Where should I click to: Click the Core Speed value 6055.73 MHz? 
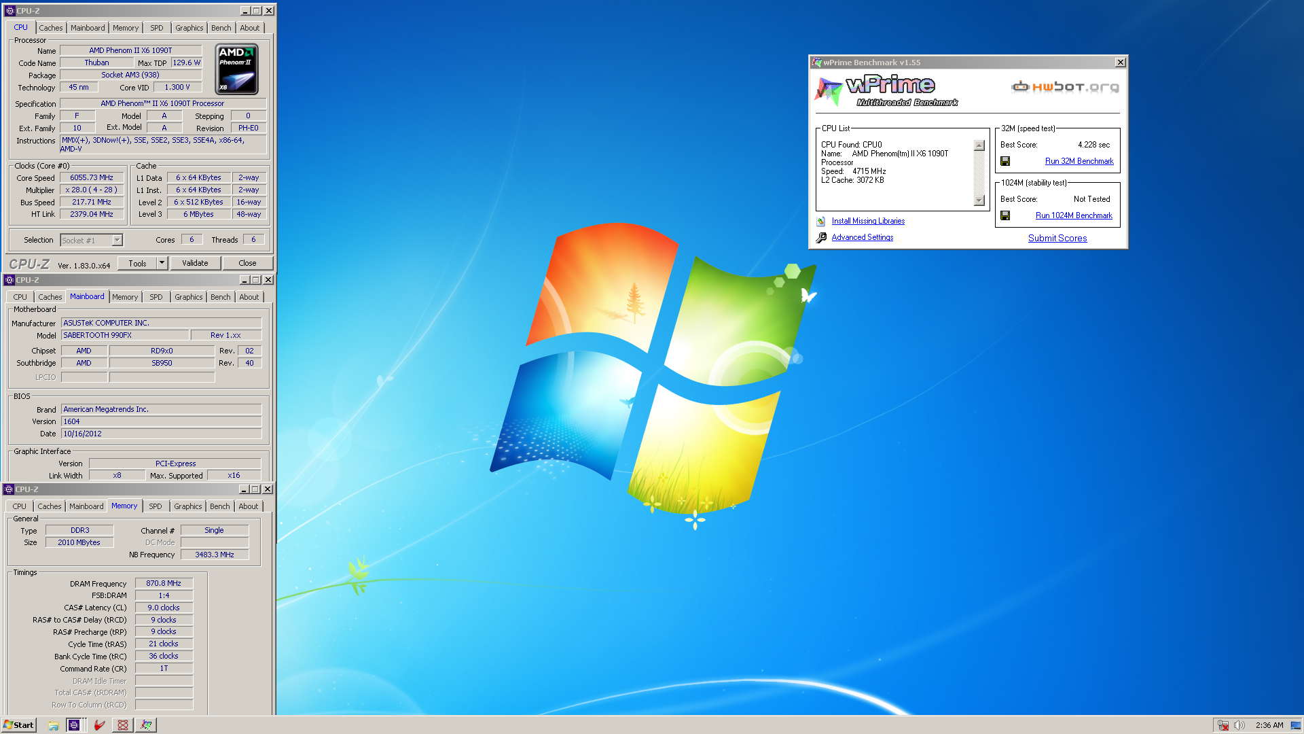click(x=92, y=177)
